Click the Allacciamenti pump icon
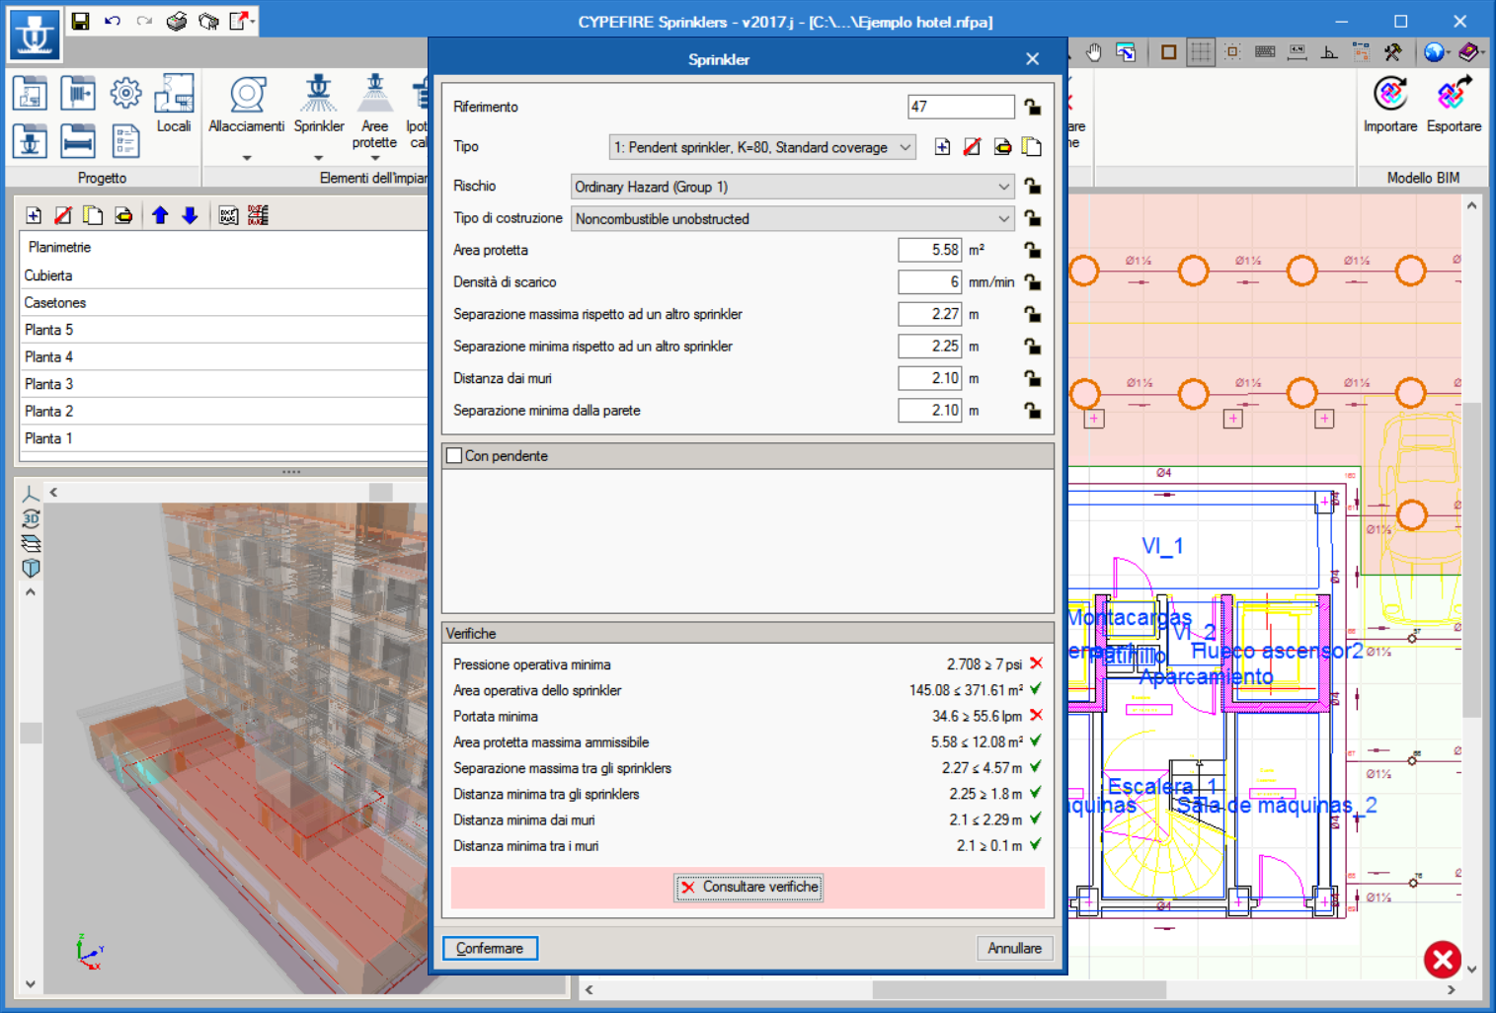The image size is (1496, 1013). (247, 95)
